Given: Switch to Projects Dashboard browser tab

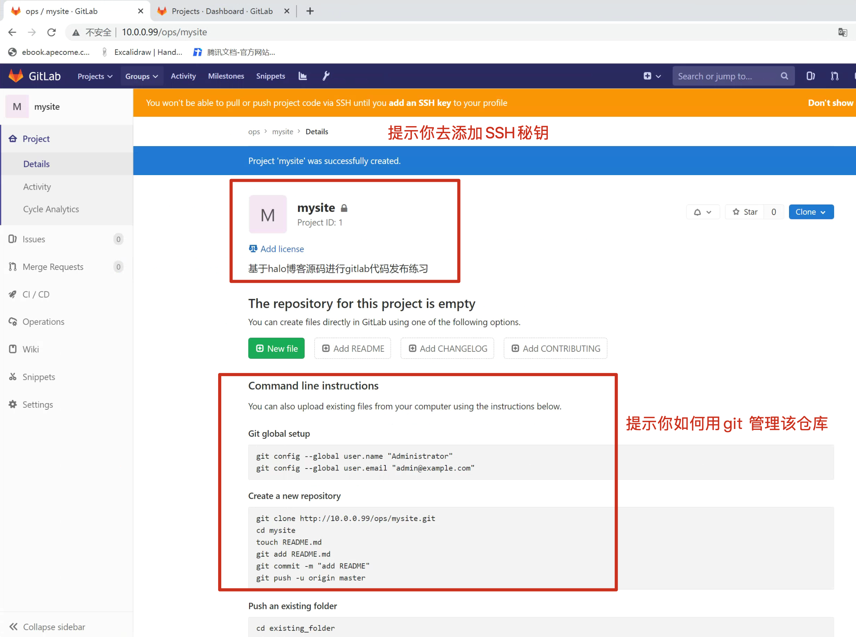Looking at the screenshot, I should click(222, 11).
